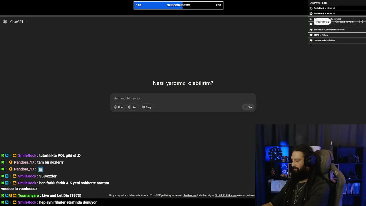The height and width of the screenshot is (206, 366).
Task: Click the waveform icon in Ses
Action: point(245,107)
